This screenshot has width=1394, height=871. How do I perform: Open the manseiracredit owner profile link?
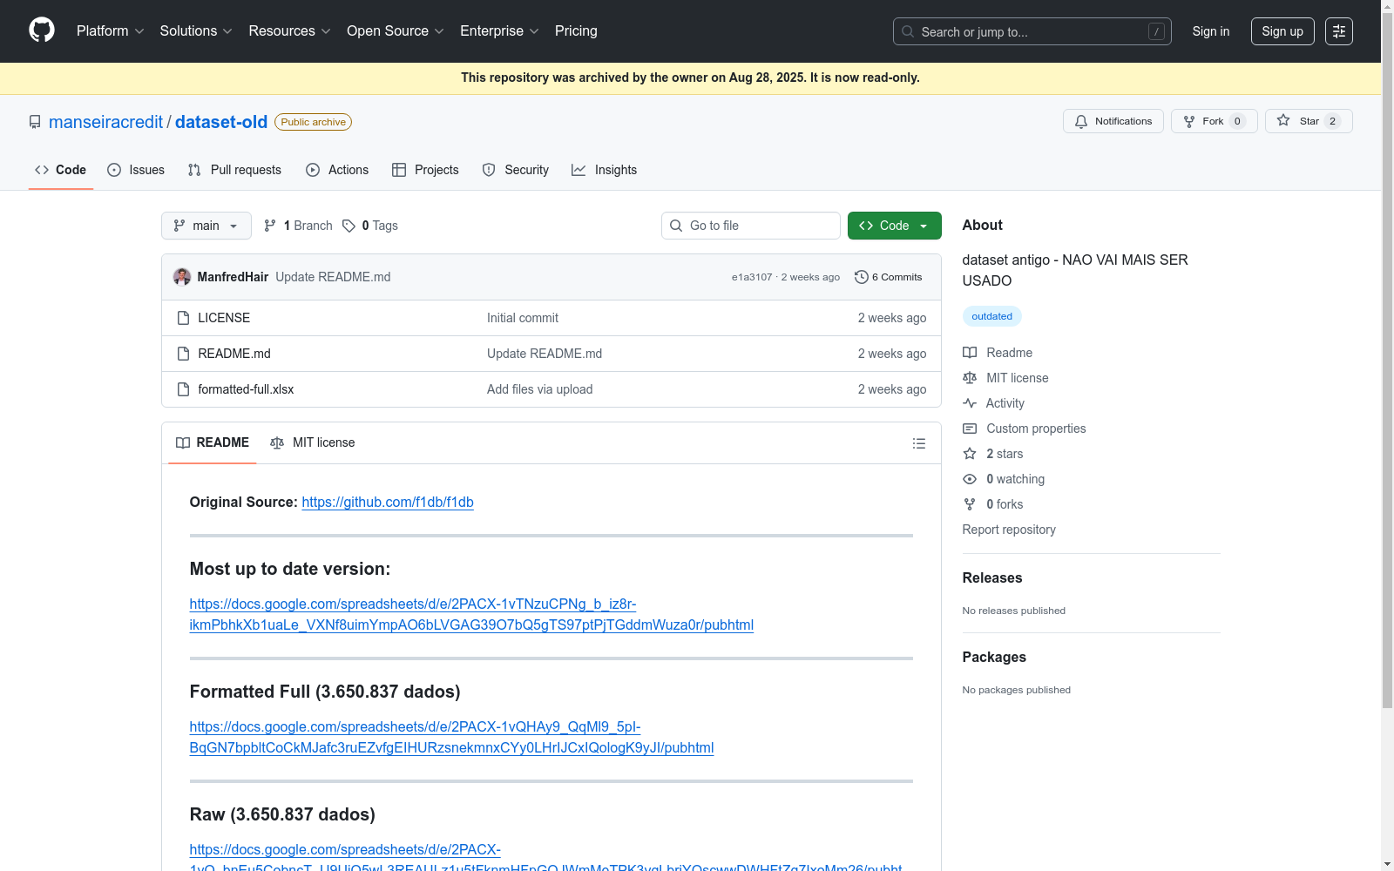105,122
